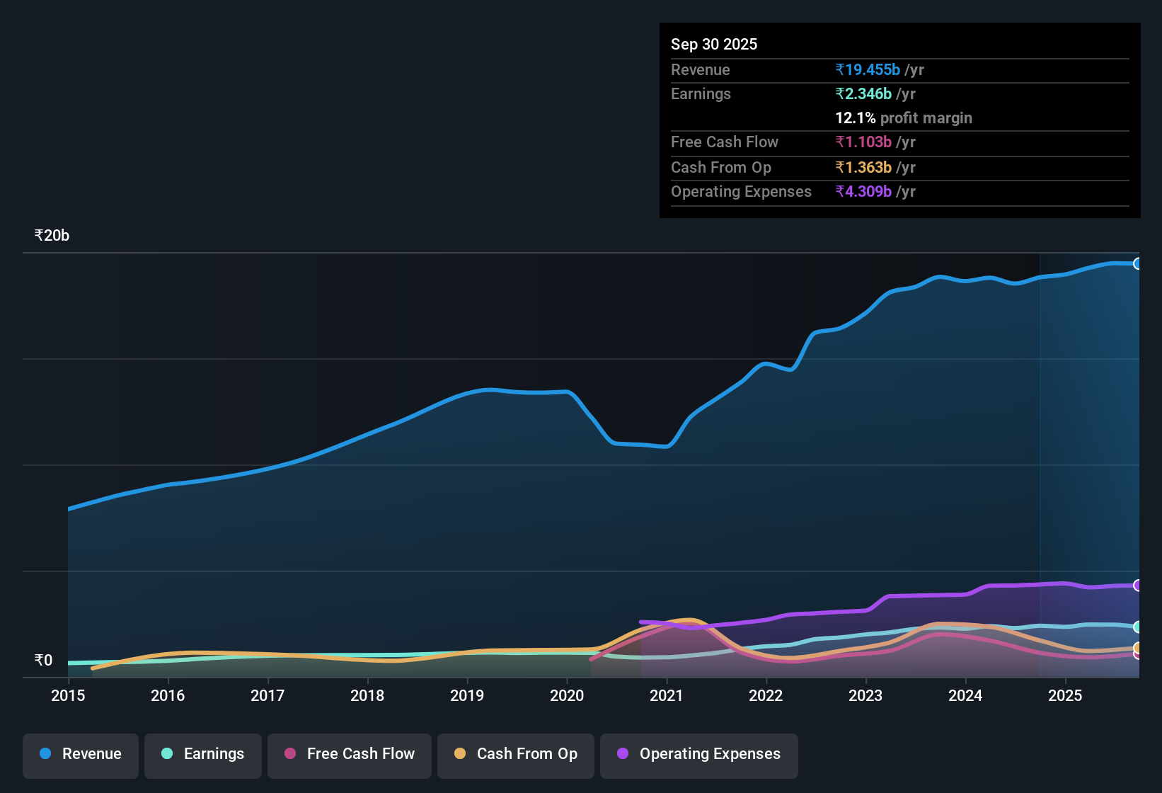The height and width of the screenshot is (793, 1162).
Task: Click the 12.1% profit margin text
Action: 904,118
